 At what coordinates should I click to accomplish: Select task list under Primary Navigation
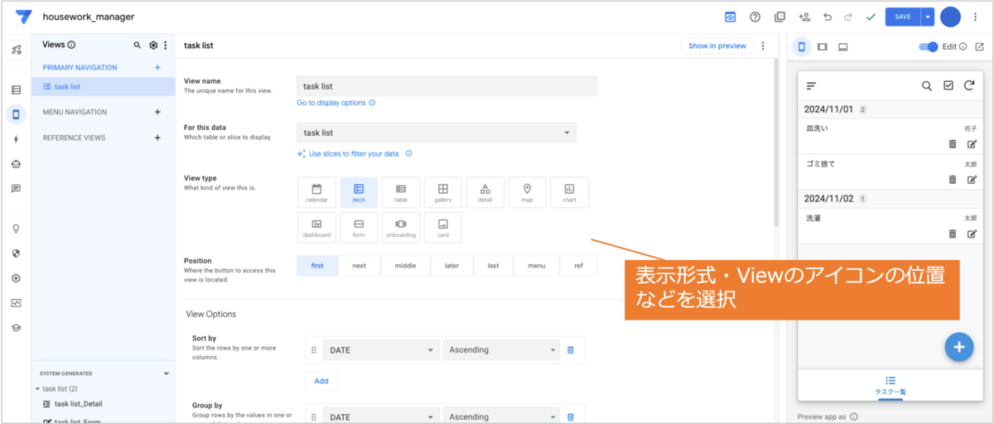pyautogui.click(x=104, y=86)
